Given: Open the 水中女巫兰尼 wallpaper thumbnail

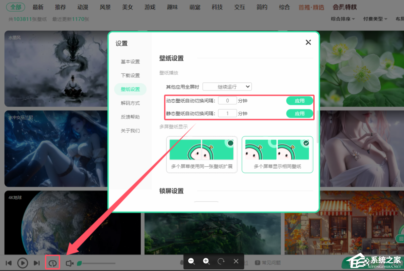Looking at the screenshot, I should [56, 149].
